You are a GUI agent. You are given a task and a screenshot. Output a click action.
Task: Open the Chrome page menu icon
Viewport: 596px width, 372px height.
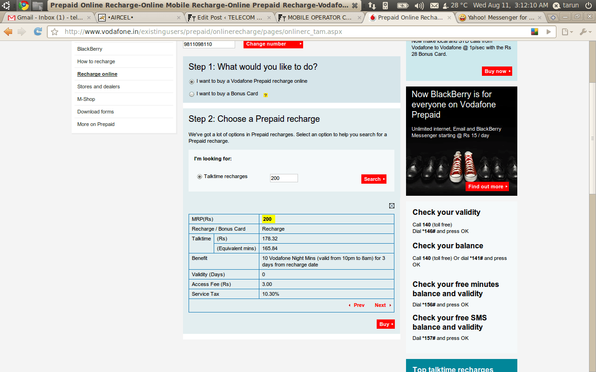click(567, 32)
